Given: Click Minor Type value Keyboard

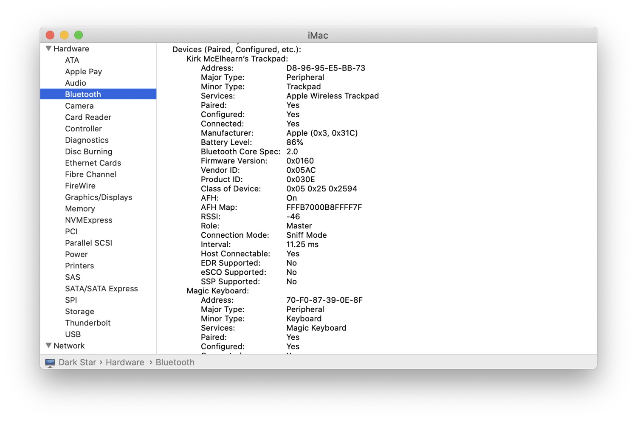Looking at the screenshot, I should coord(304,319).
